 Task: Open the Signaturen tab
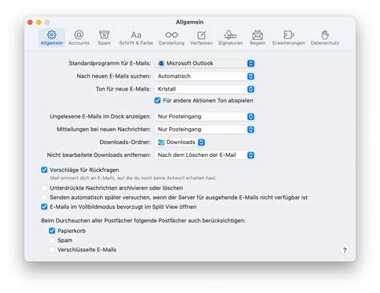click(230, 38)
